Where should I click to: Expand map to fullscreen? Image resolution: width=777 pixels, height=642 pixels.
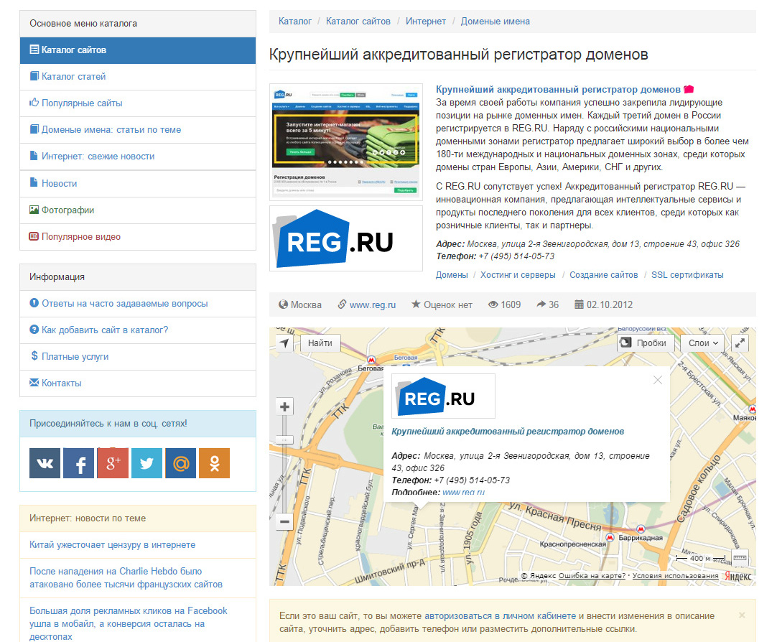pos(740,343)
